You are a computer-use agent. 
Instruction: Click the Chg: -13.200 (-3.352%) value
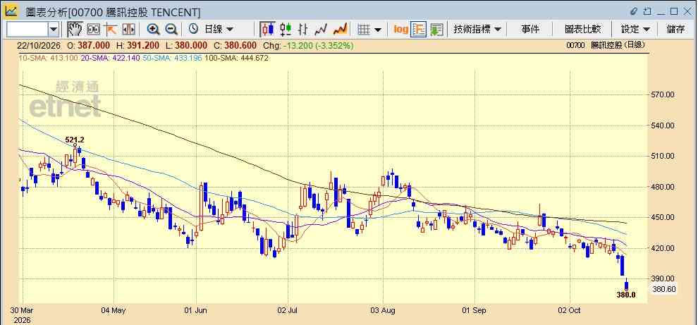point(308,45)
